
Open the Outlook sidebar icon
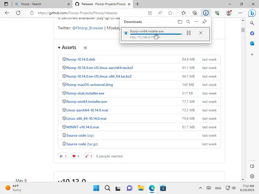(252, 43)
